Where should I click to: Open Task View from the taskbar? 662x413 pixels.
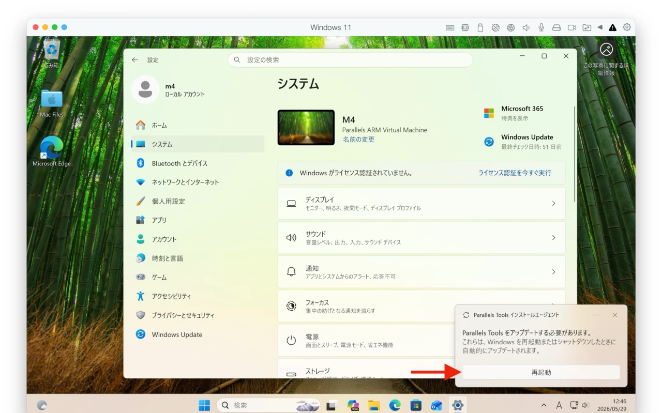tap(332, 405)
